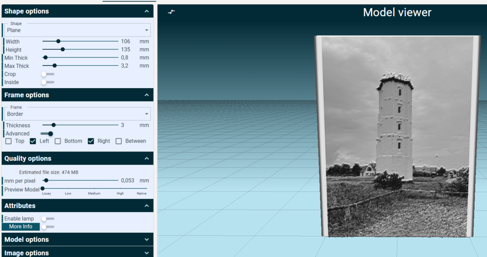Viewport: 487px width, 257px height.
Task: Enable the Inside switch
Action: [x=48, y=82]
